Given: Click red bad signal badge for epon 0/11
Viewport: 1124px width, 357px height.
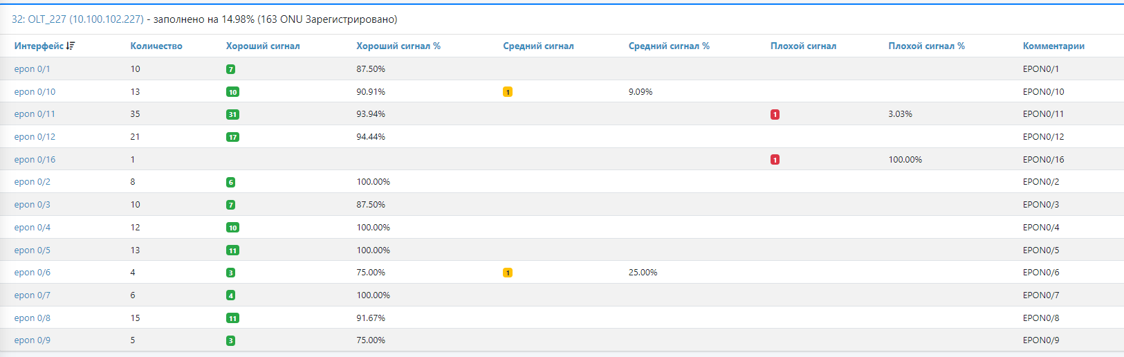Looking at the screenshot, I should (775, 115).
